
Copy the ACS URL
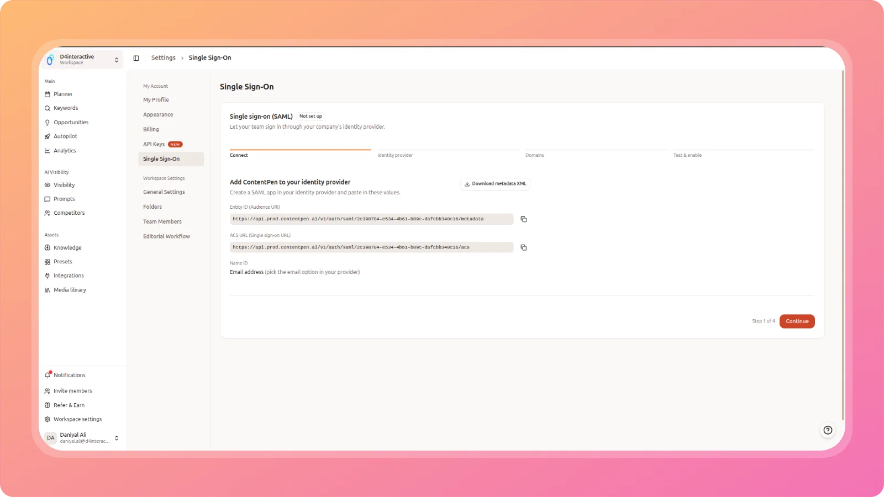[524, 247]
